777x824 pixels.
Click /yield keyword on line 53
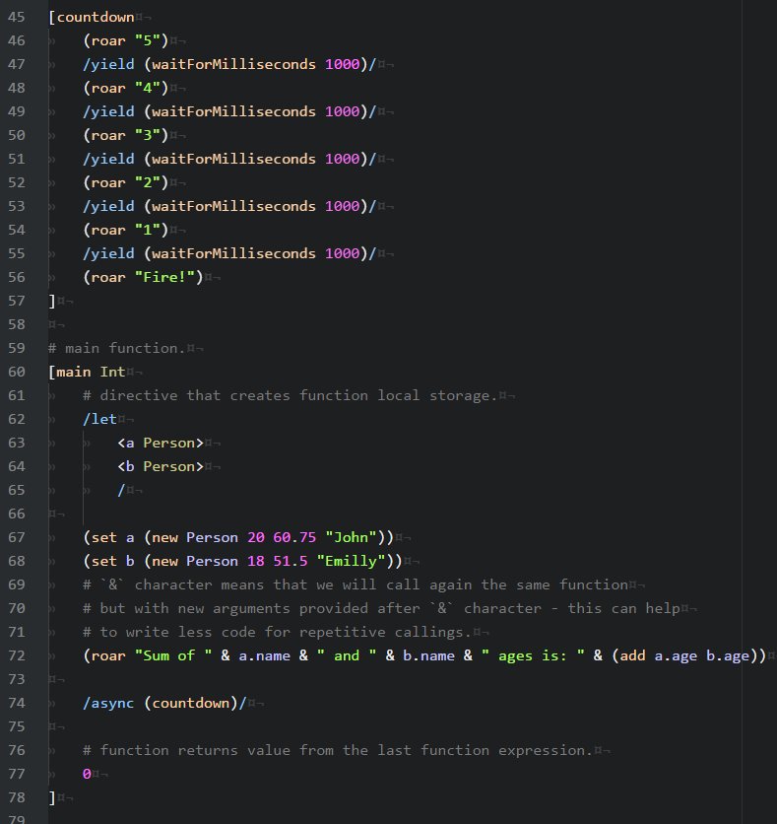(108, 206)
